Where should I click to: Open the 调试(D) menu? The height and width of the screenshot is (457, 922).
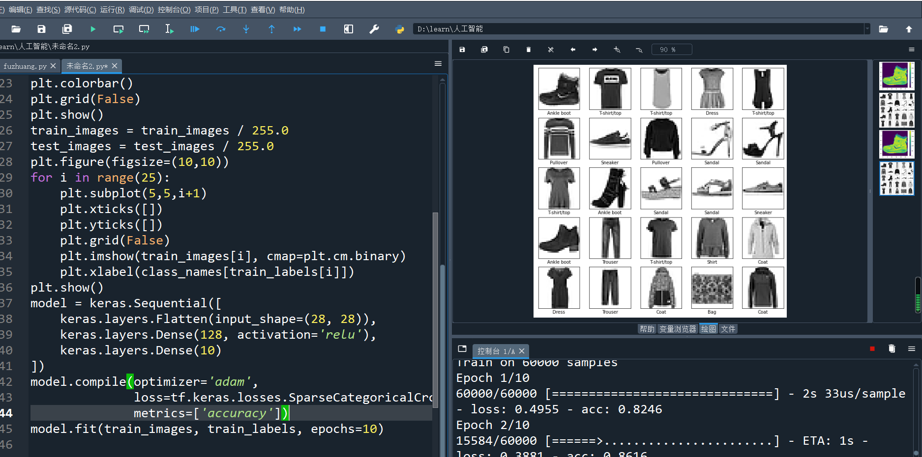tap(141, 10)
